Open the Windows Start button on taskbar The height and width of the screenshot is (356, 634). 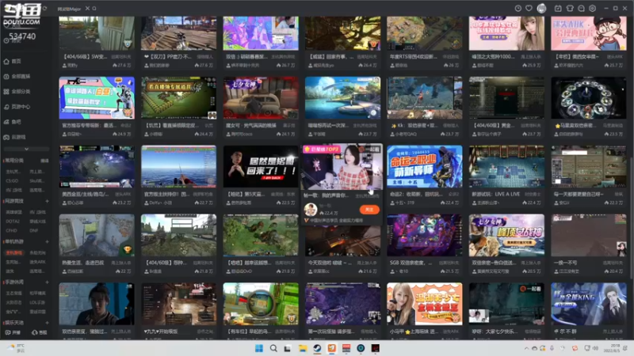pyautogui.click(x=259, y=348)
